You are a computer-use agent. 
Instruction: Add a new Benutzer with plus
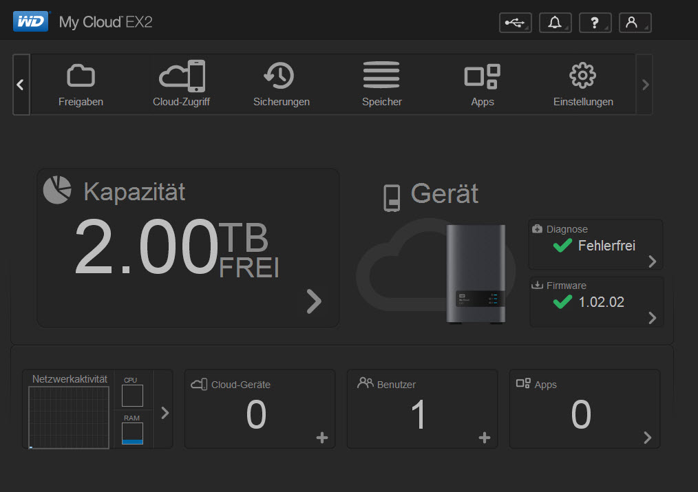pos(485,438)
